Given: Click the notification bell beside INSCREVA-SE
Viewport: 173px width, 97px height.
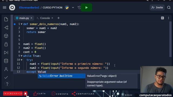Looking at the screenshot, I should pyautogui.click(x=25, y=93).
